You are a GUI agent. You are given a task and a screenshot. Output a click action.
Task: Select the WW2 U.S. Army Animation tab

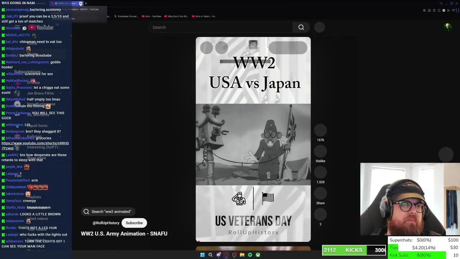tap(66, 4)
